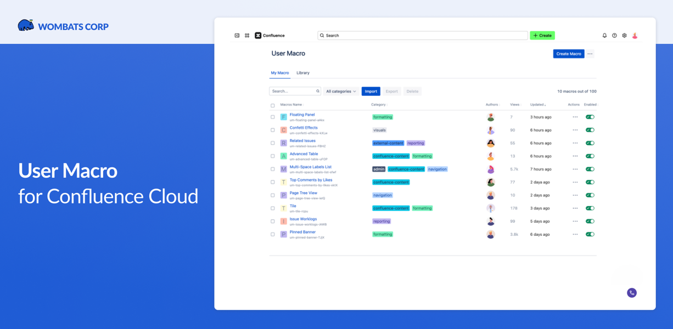Open actions menu for Confetti Effects row
Image resolution: width=673 pixels, height=329 pixels.
575,130
